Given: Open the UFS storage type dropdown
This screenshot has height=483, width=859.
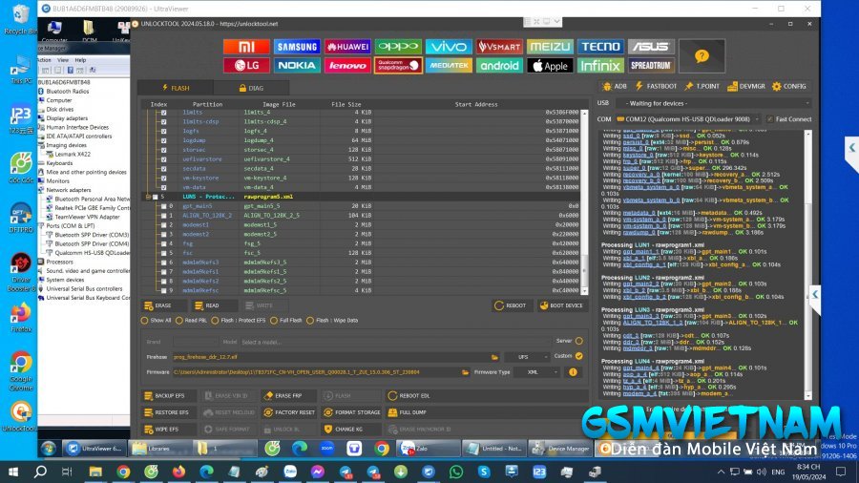Looking at the screenshot, I should [x=527, y=357].
